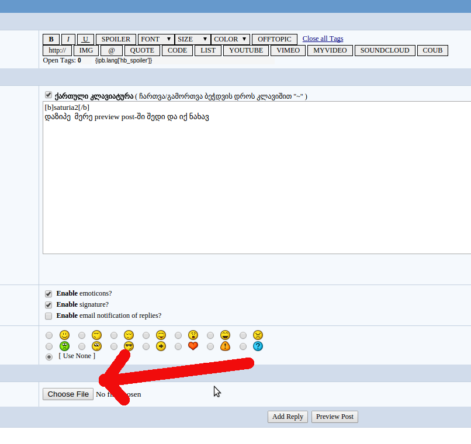
Task: Click the '[b]saturia2[/b]' line in the message
Action: pos(67,107)
